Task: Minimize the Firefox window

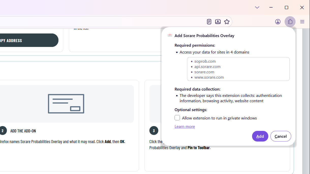Action: click(271, 7)
